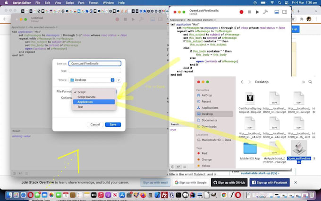The width and height of the screenshot is (321, 201).
Task: Click the red Record button in OpenLastFiveEmails window
Action: tap(241, 12)
